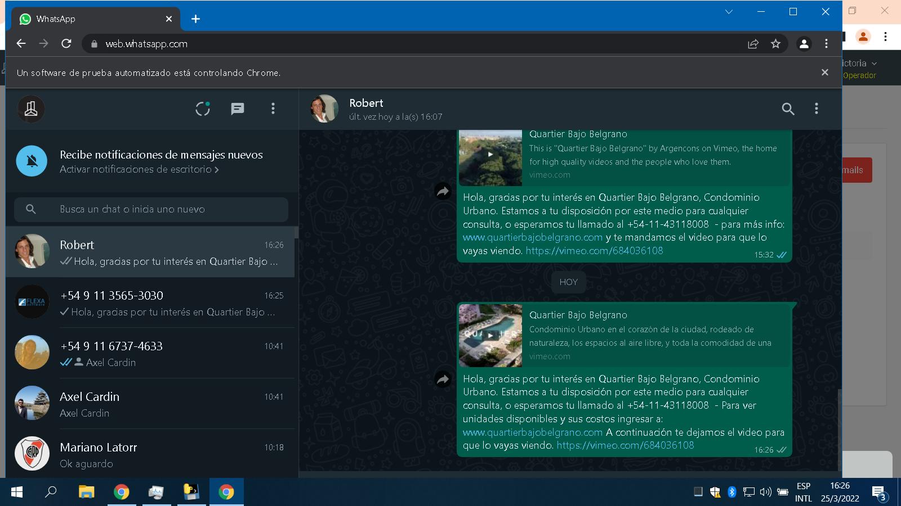Click the red mails button in background window
This screenshot has width=901, height=506.
click(857, 170)
